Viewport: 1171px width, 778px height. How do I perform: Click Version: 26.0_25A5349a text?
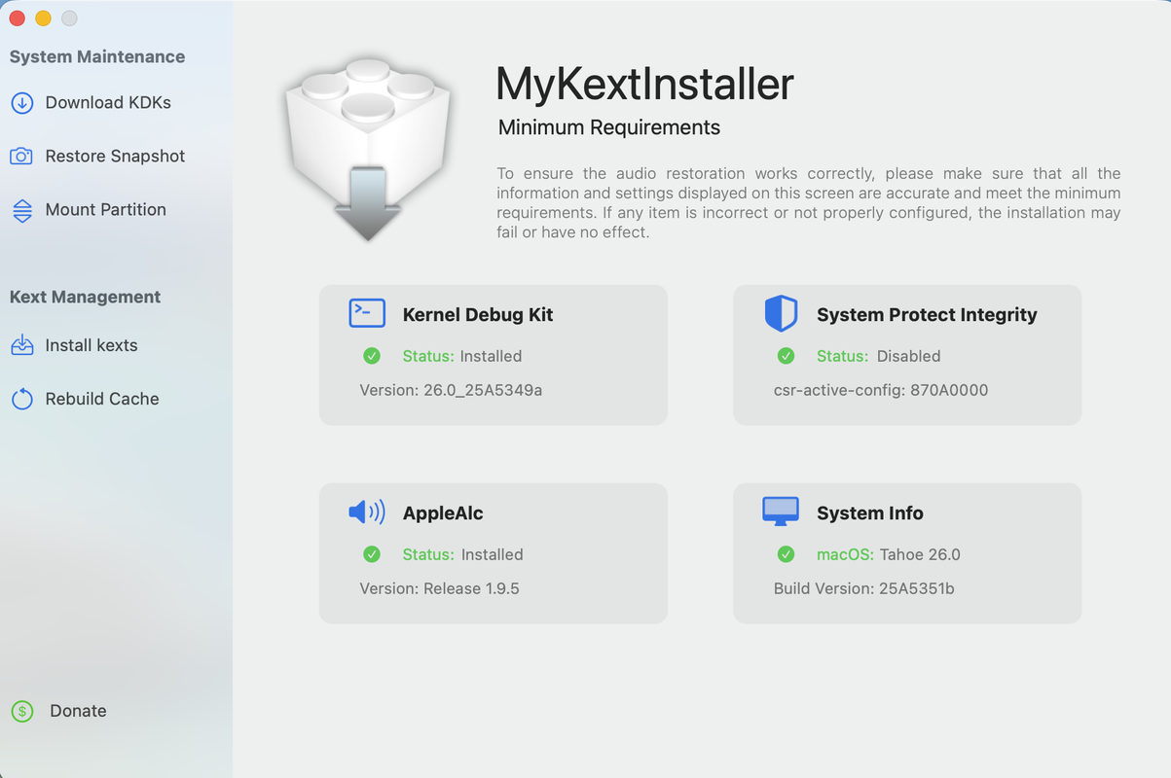[451, 390]
